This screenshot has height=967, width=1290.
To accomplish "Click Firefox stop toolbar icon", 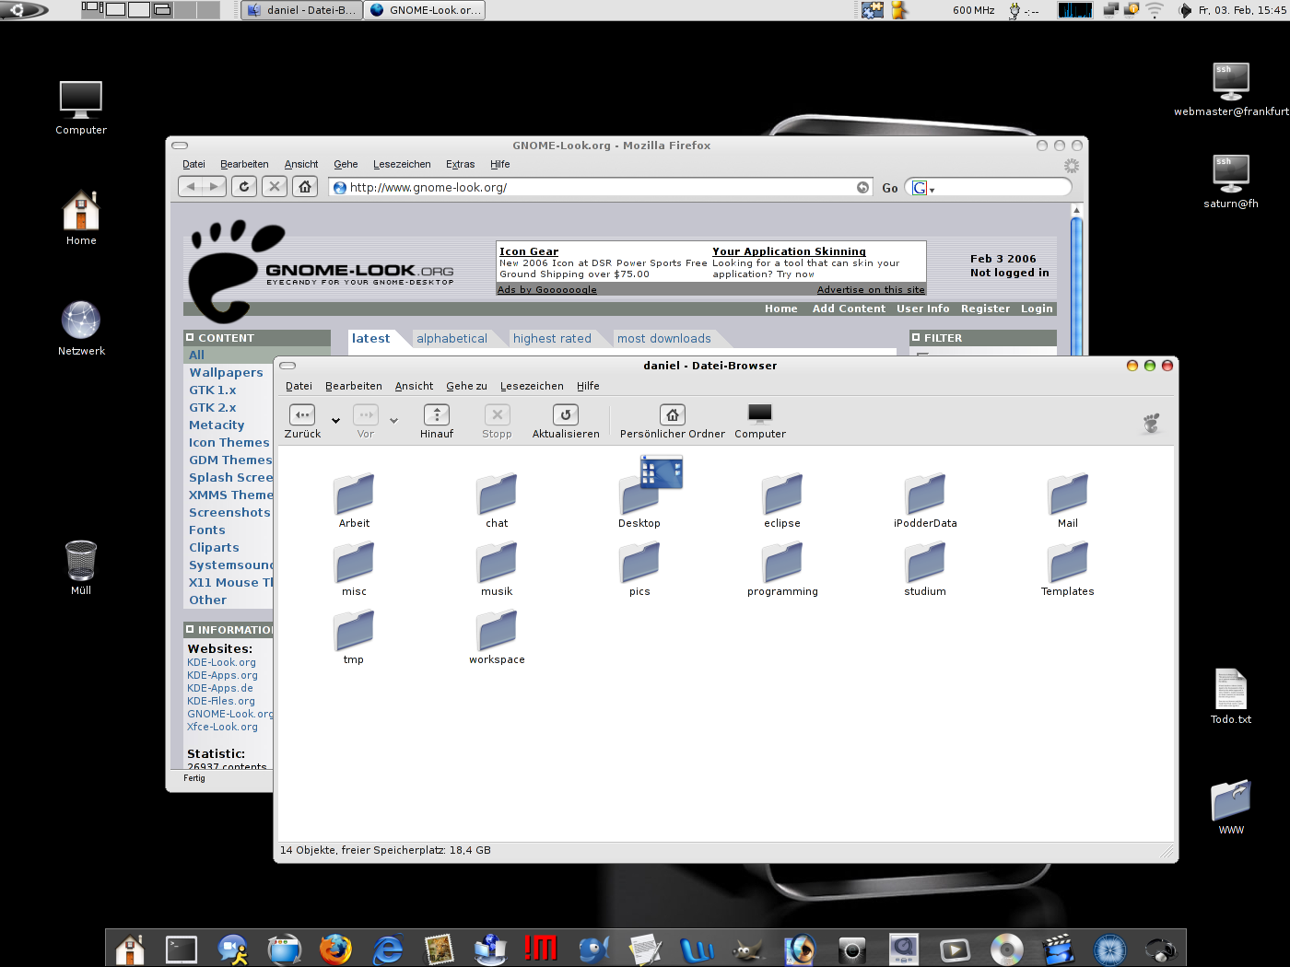I will point(275,186).
